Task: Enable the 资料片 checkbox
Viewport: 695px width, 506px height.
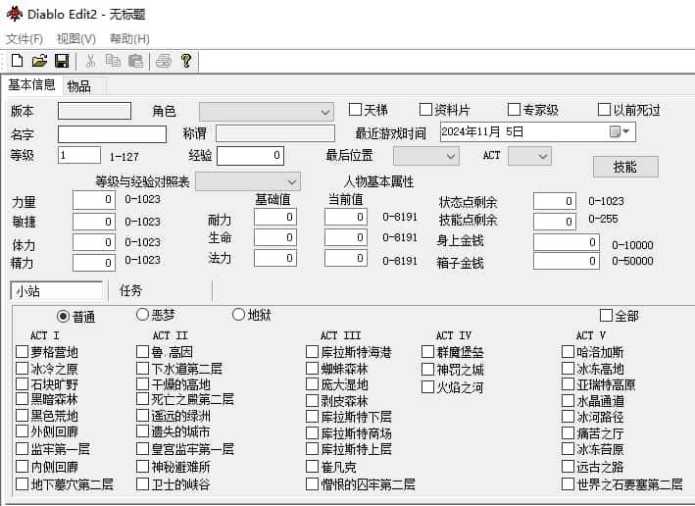Action: pos(445,110)
